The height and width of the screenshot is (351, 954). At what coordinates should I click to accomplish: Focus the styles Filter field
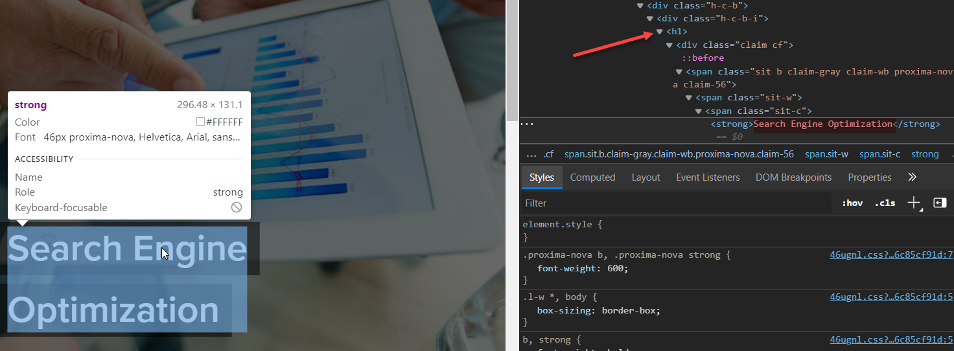coord(676,203)
